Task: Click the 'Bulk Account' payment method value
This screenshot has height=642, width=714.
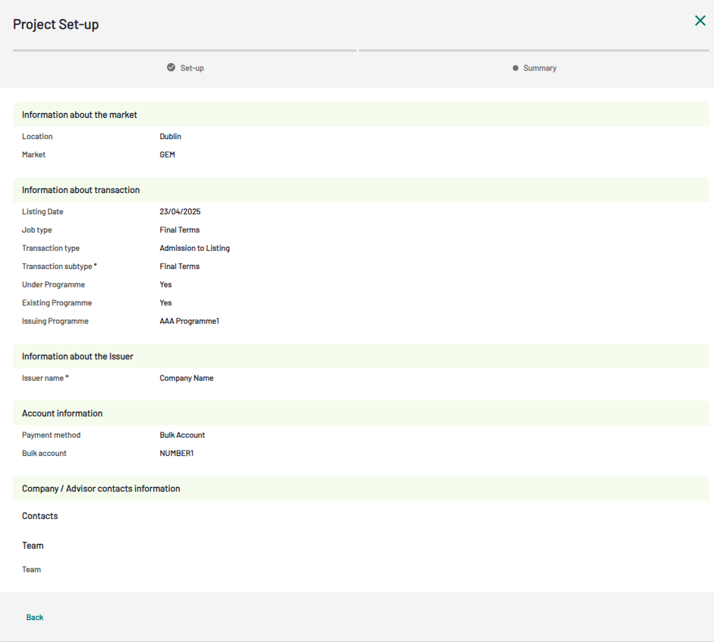Action: click(x=182, y=435)
